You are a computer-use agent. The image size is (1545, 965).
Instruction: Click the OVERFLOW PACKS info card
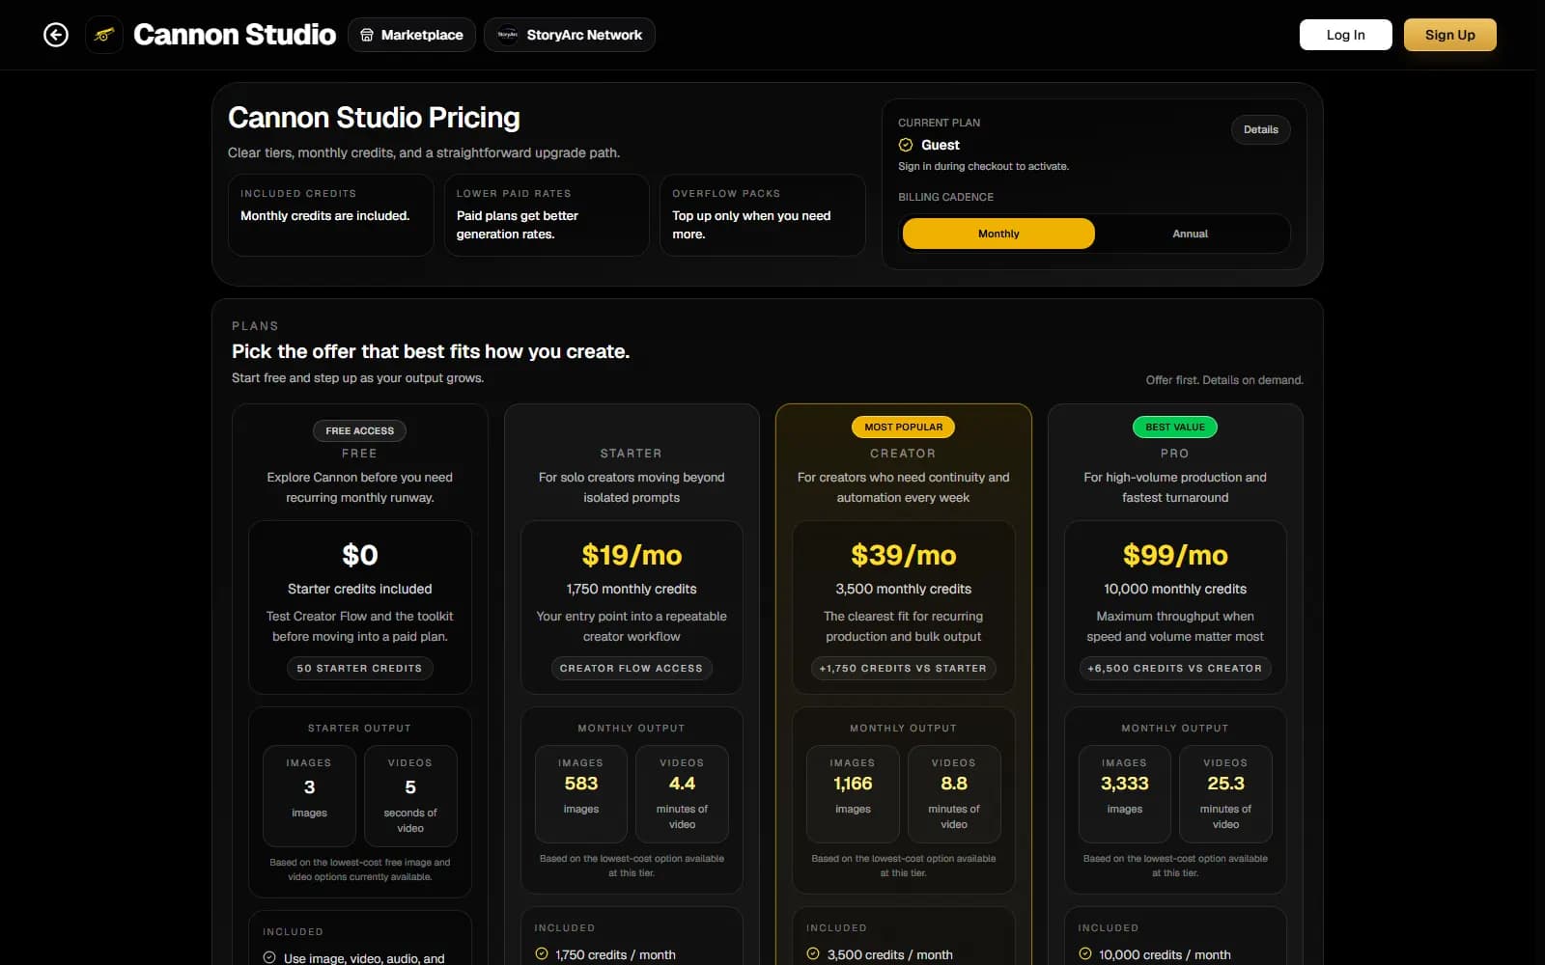click(x=762, y=215)
